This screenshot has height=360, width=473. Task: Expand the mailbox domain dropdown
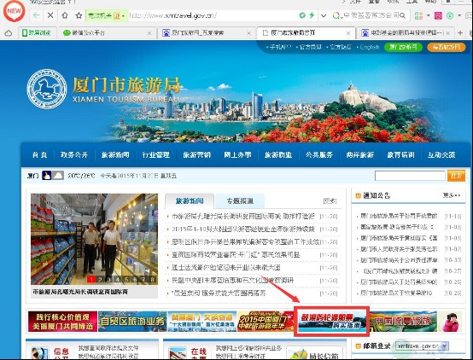pos(445,346)
